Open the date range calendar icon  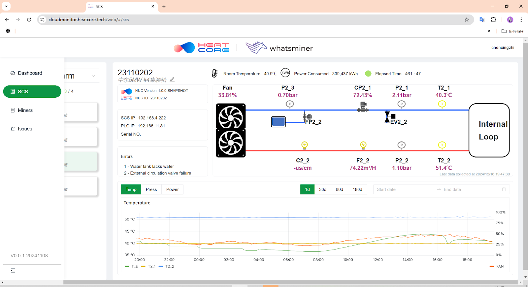(x=504, y=189)
